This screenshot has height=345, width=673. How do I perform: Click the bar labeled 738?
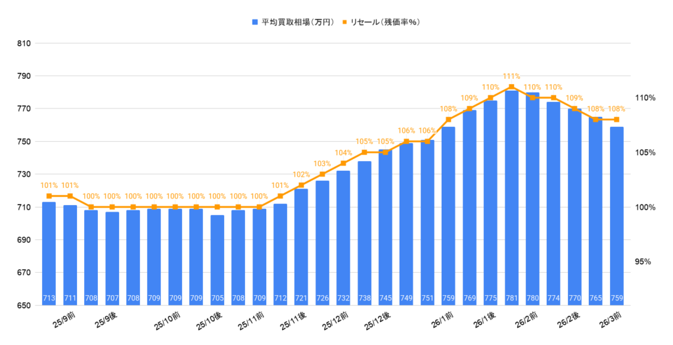click(364, 233)
